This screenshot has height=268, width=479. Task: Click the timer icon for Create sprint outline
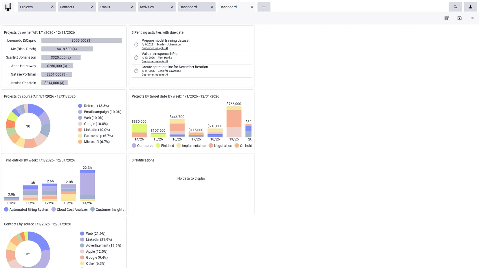[136, 71]
